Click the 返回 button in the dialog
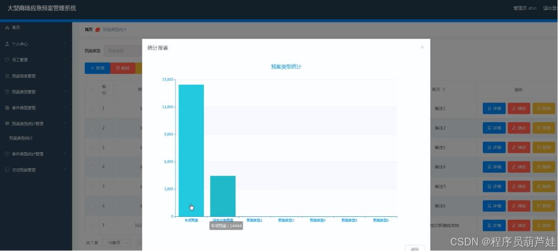This screenshot has height=251, width=558. 414,248
